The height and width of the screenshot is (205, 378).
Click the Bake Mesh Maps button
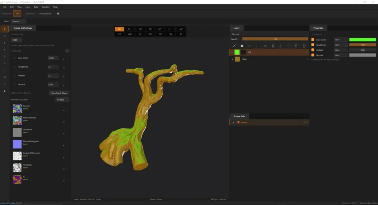59,93
